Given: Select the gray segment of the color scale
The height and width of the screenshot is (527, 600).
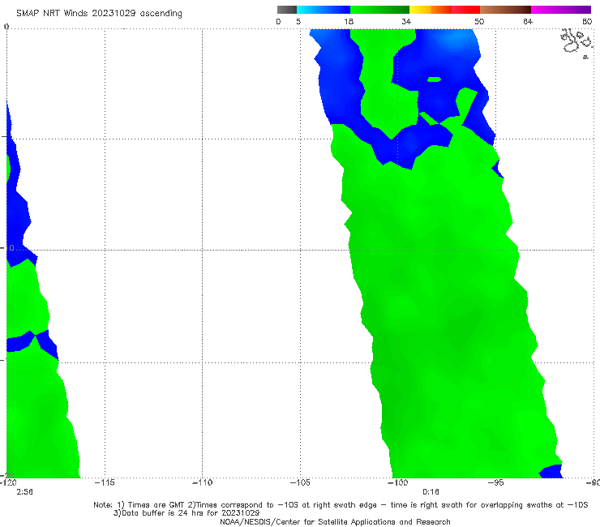Looking at the screenshot, I should click(x=287, y=10).
